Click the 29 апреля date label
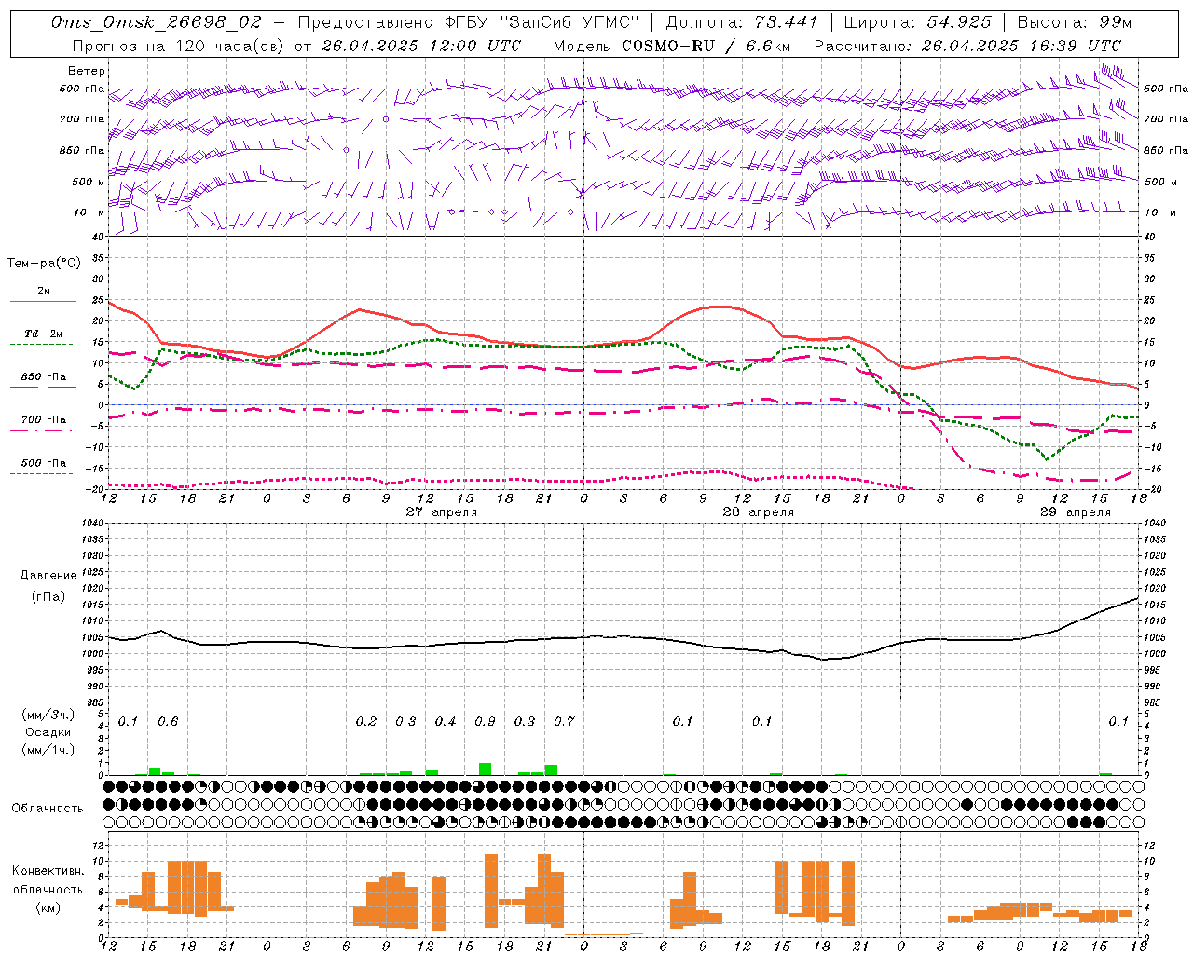Screen dimensions: 1193x954 point(1076,512)
